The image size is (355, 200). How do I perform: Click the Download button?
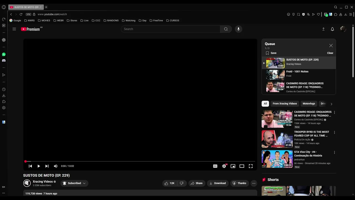(x=217, y=183)
